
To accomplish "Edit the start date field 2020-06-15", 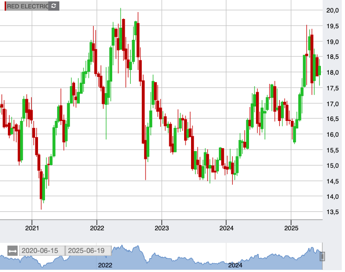I will pos(42,251).
